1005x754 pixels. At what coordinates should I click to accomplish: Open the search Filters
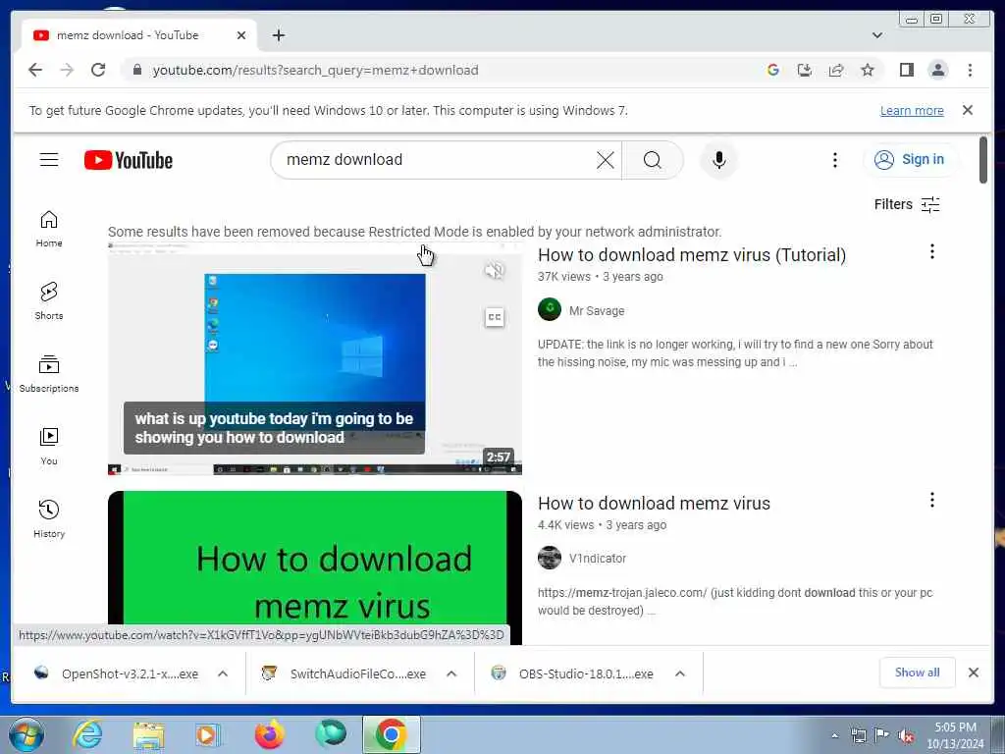906,204
